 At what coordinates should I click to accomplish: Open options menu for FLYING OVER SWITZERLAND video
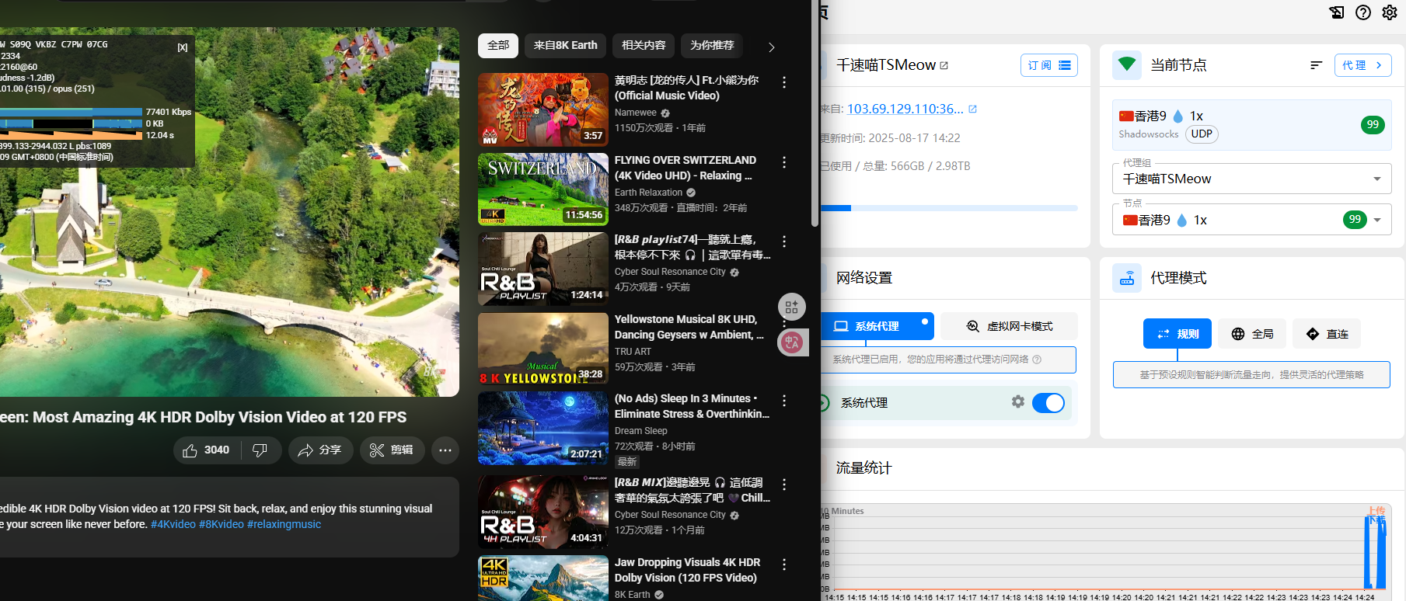coord(784,162)
